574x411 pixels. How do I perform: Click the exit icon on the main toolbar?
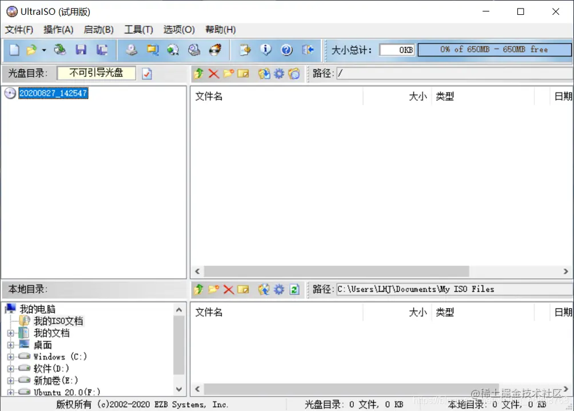coord(308,50)
